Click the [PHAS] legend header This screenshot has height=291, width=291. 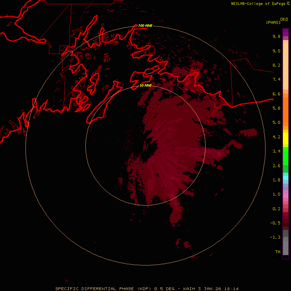tap(273, 22)
